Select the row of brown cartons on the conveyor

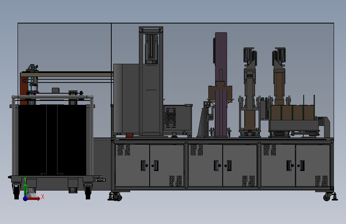click(293, 113)
